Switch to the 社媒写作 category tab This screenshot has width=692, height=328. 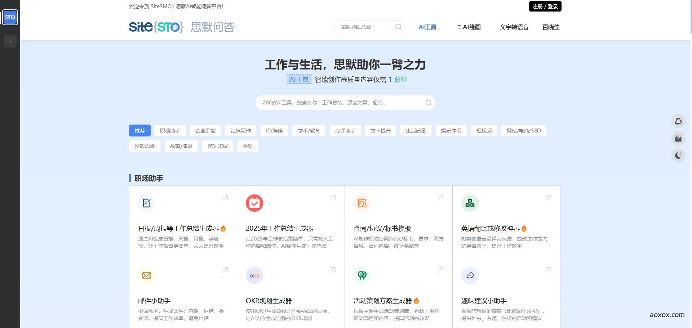point(240,130)
